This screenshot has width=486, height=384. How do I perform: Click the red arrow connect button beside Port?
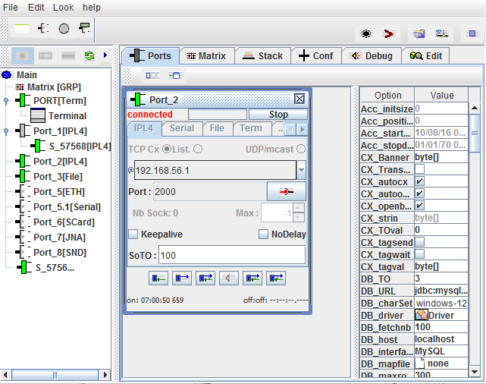[286, 192]
